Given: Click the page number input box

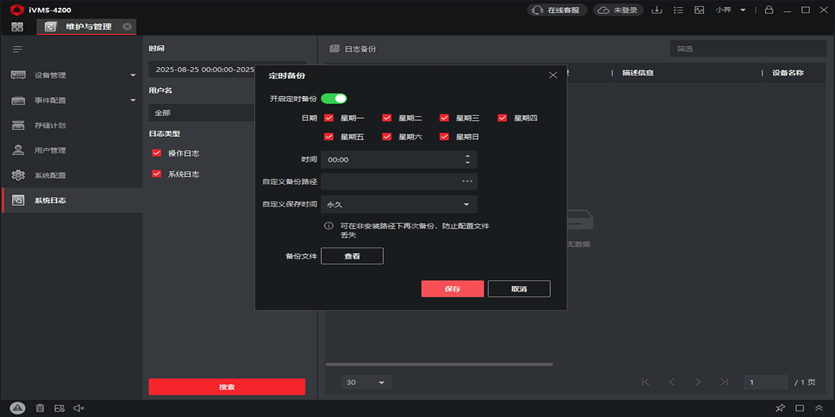Looking at the screenshot, I should click(x=765, y=382).
